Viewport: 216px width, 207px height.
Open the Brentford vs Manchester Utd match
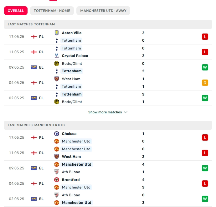108,184
